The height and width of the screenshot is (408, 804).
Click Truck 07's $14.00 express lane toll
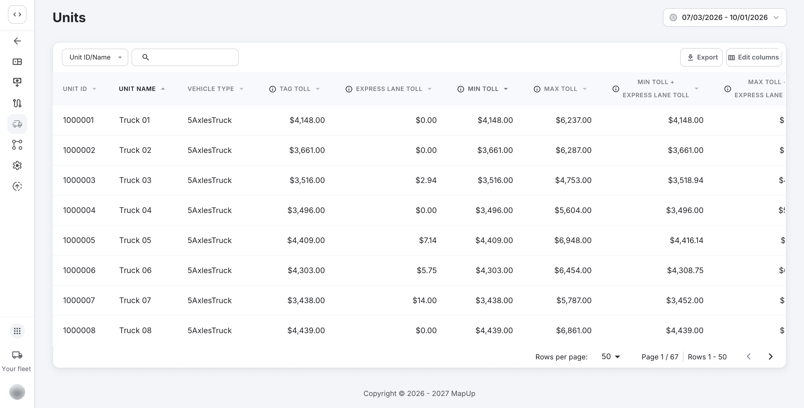pos(424,300)
